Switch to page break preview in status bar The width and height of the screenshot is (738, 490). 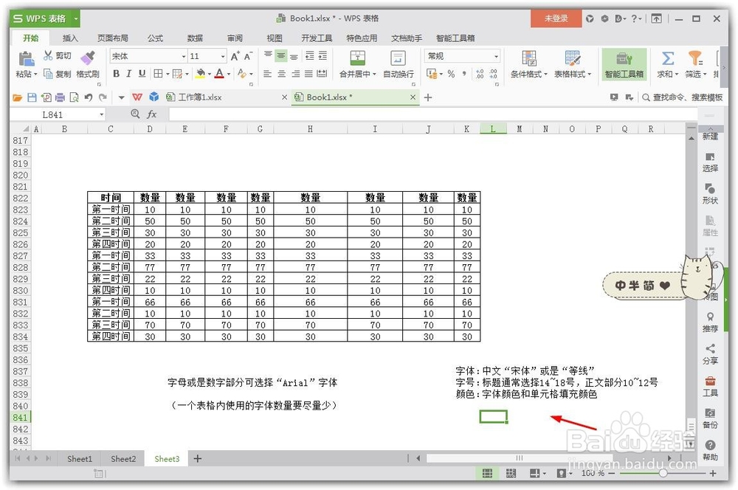511,473
